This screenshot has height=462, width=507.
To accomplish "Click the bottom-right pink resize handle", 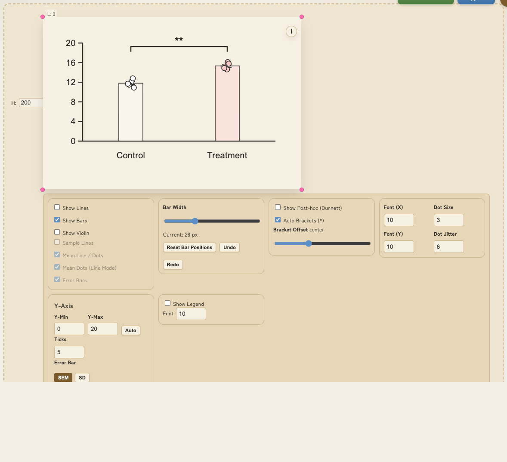I will (302, 190).
